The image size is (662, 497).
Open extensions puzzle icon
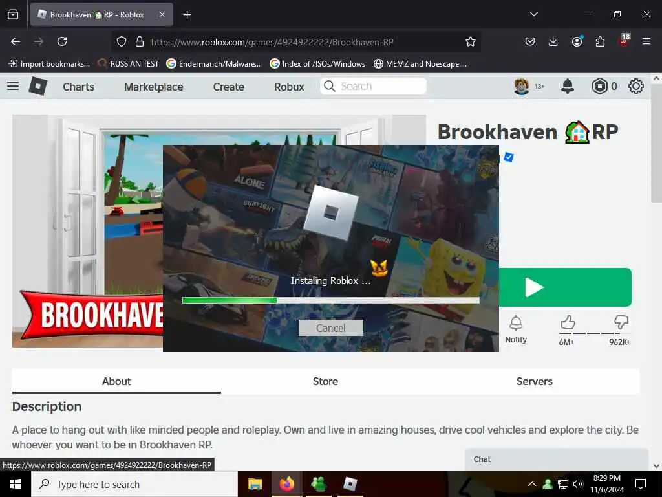pyautogui.click(x=600, y=41)
